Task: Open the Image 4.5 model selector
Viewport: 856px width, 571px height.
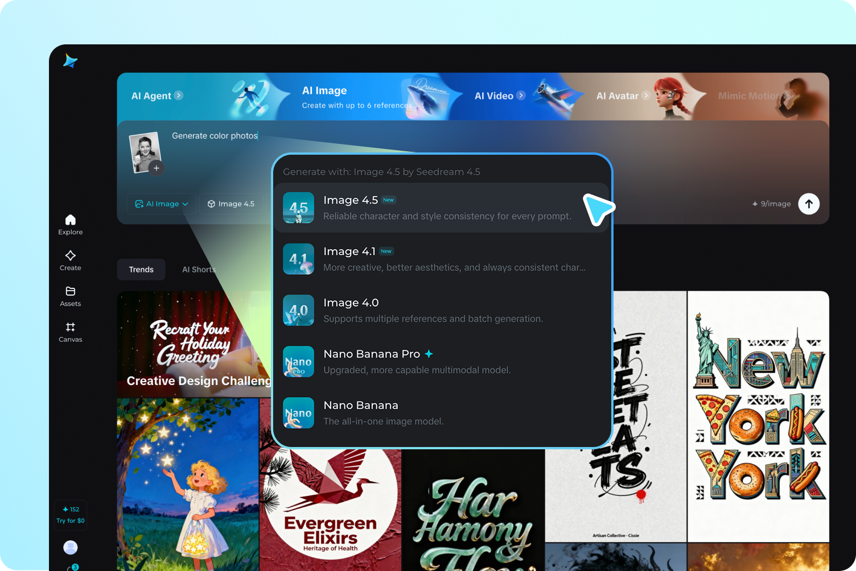Action: [231, 204]
